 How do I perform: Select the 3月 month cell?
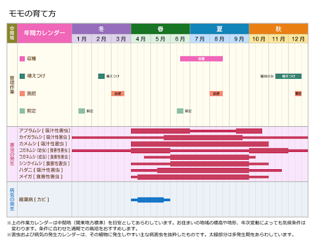121,39
